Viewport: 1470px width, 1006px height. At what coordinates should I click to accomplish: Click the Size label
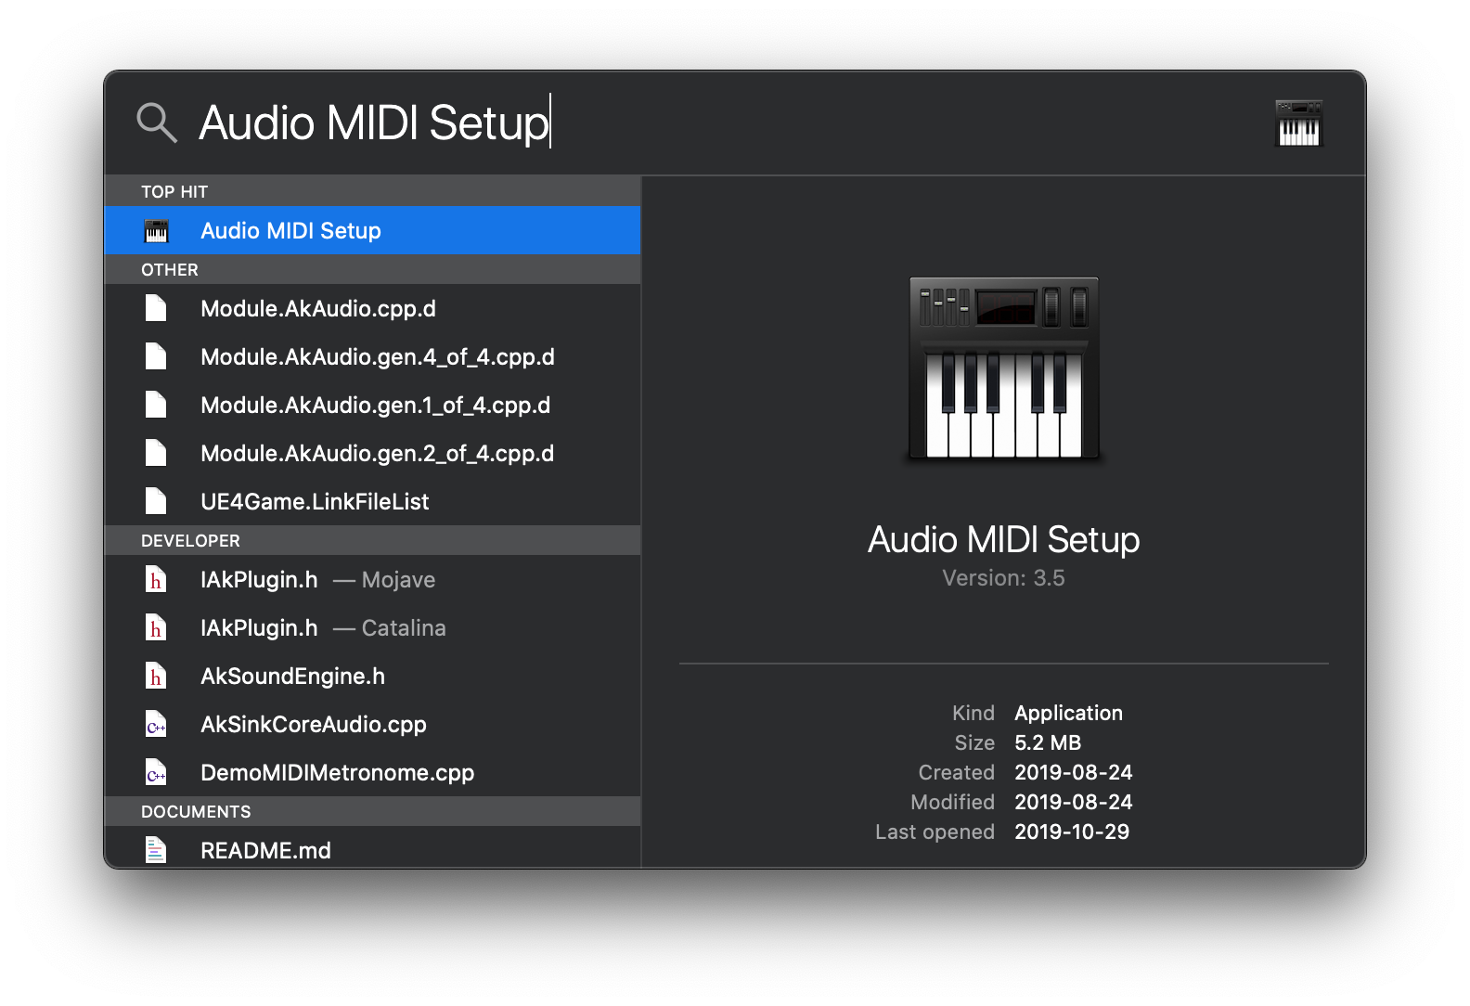pyautogui.click(x=974, y=742)
